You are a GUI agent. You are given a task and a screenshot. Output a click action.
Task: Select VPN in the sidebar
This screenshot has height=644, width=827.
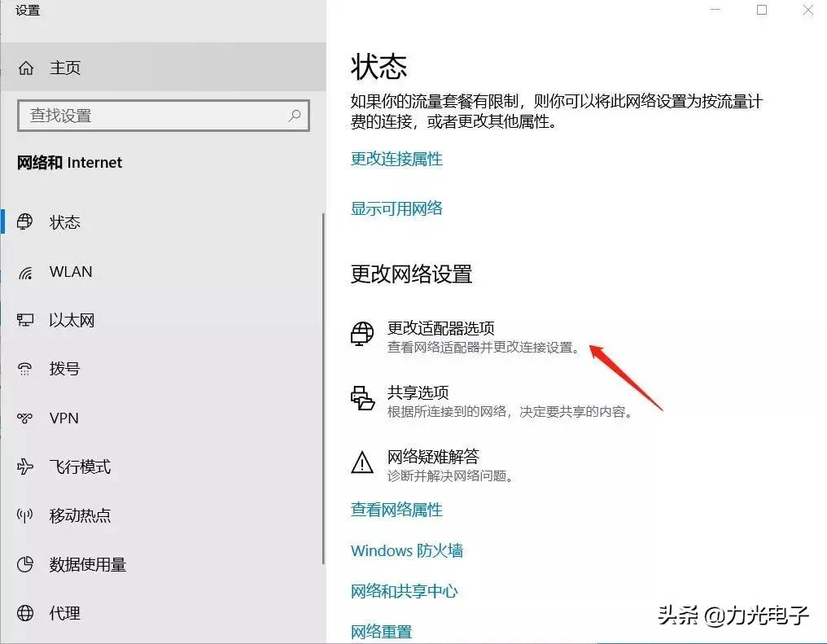click(x=63, y=418)
